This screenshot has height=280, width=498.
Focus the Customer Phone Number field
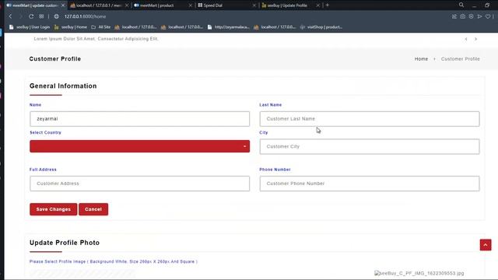click(x=370, y=184)
